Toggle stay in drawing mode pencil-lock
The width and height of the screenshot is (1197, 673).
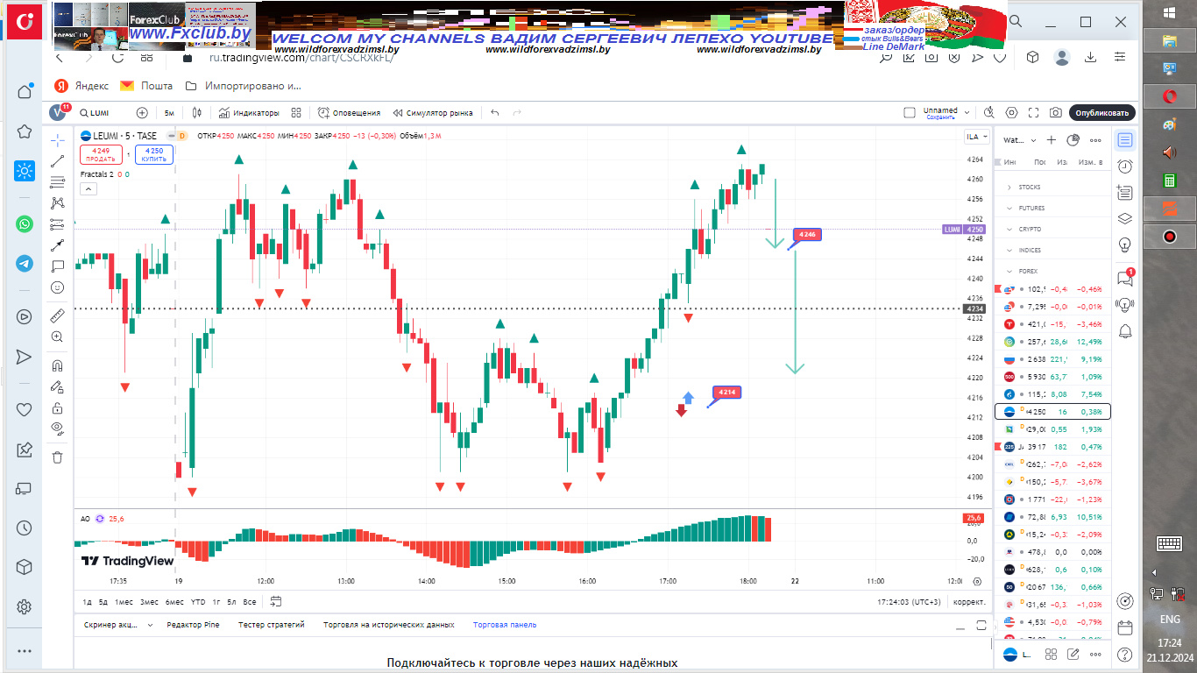pos(57,386)
